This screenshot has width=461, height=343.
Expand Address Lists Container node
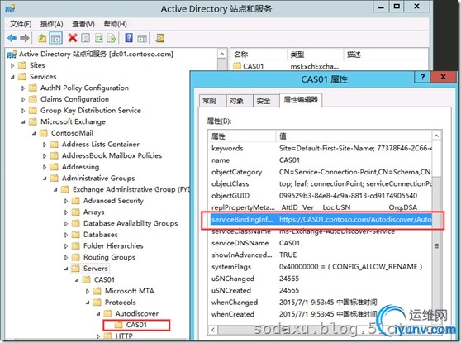[x=45, y=145]
